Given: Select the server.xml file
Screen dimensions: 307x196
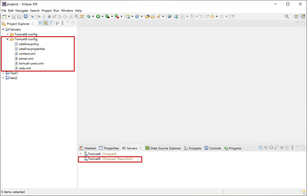Looking at the screenshot, I should [24, 59].
